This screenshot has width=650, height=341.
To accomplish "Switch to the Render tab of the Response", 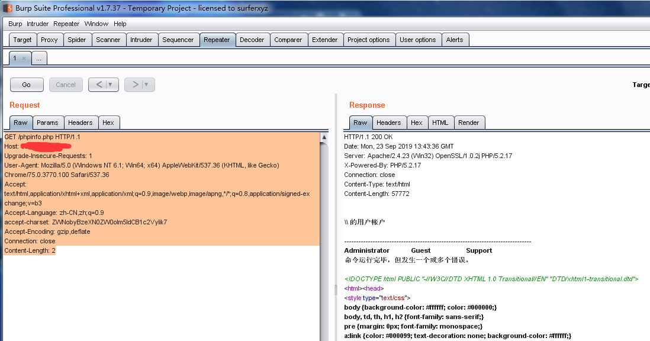I will [469, 123].
